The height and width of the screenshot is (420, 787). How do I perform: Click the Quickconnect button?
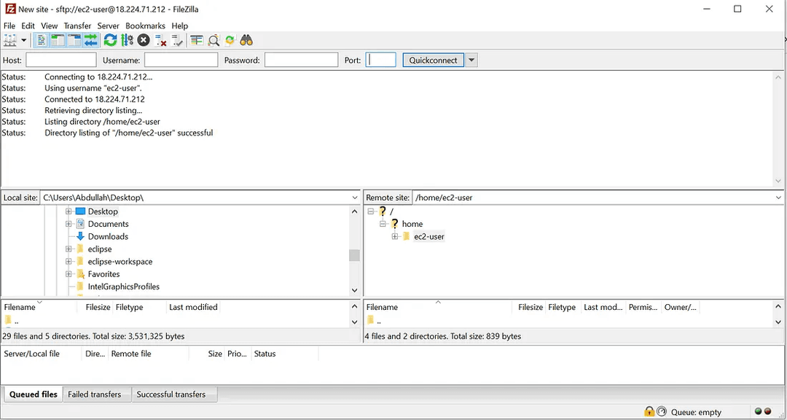pyautogui.click(x=433, y=61)
